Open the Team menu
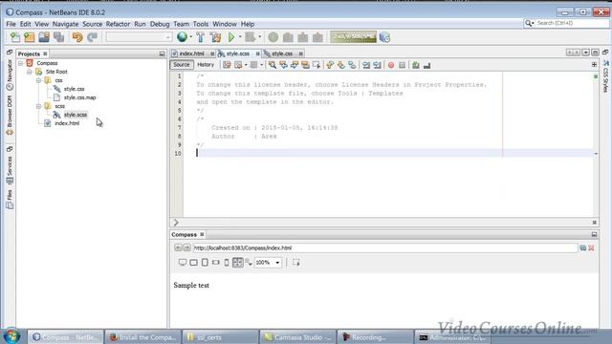612x344 pixels. (x=181, y=24)
